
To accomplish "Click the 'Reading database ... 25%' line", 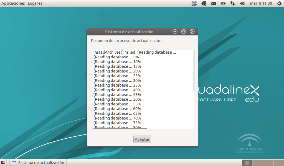I will (117, 76).
